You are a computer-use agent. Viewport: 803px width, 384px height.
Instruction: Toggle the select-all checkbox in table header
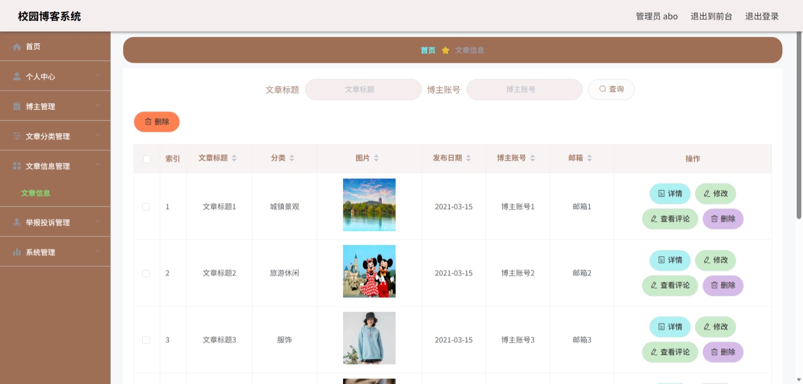tap(147, 159)
